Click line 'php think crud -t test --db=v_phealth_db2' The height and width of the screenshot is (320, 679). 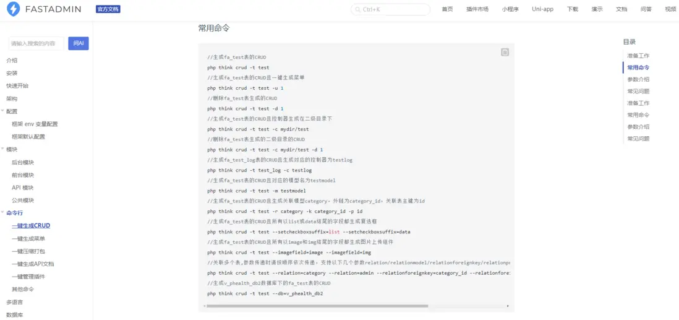coord(265,293)
